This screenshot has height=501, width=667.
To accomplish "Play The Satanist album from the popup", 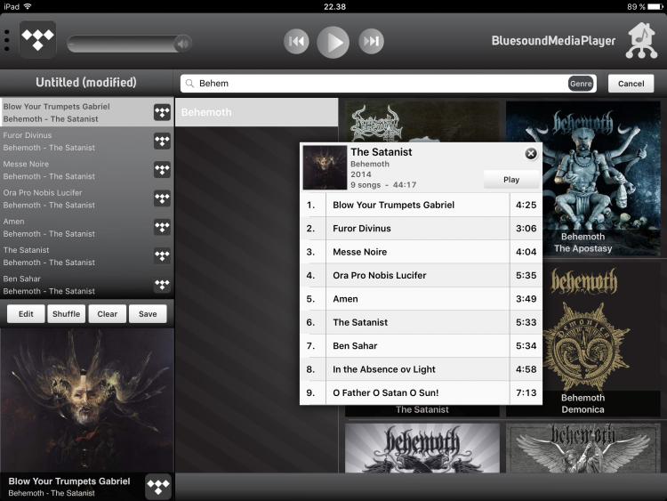I will 511,180.
